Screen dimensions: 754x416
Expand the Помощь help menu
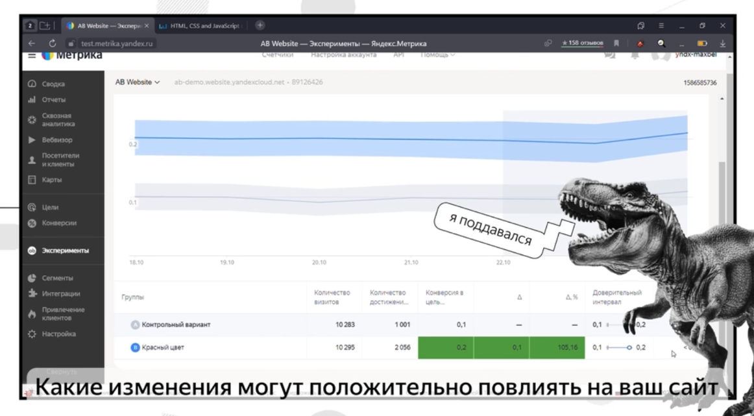point(438,55)
